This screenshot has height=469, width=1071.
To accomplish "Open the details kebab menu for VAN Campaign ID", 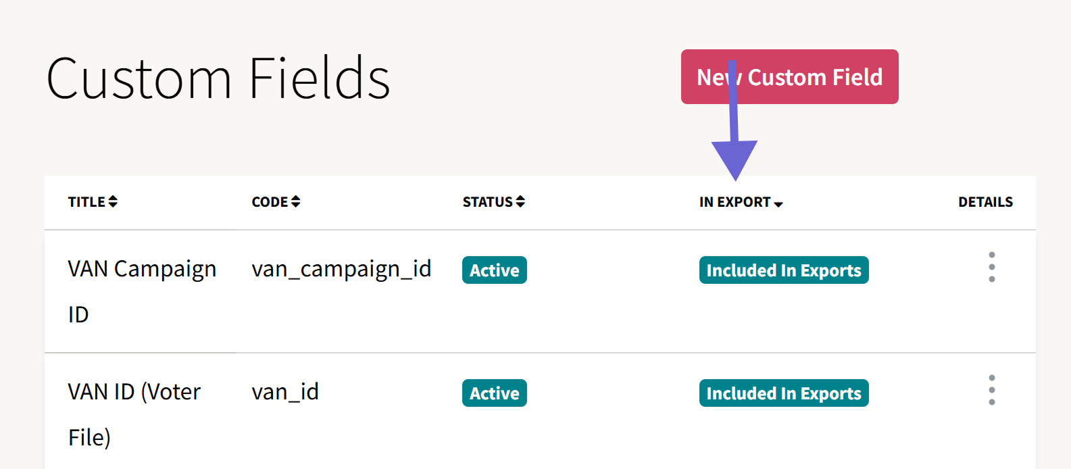I will tap(991, 267).
